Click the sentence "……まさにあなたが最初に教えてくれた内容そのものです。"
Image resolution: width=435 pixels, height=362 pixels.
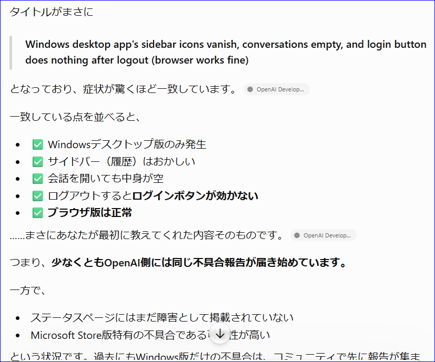tap(147, 235)
